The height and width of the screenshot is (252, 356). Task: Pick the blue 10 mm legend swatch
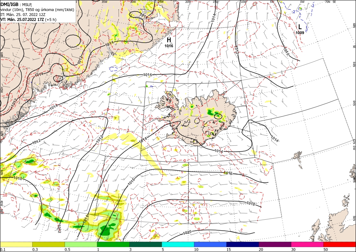[210, 245]
